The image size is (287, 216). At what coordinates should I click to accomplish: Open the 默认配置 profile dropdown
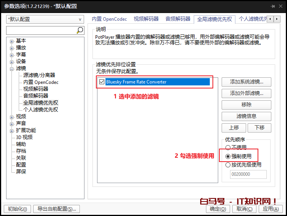tap(45, 19)
